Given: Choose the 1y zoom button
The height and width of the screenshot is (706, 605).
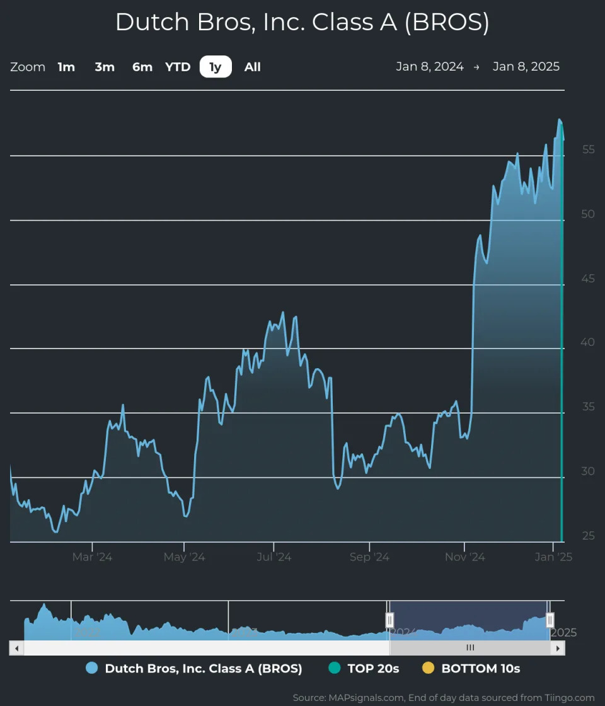Looking at the screenshot, I should 216,67.
